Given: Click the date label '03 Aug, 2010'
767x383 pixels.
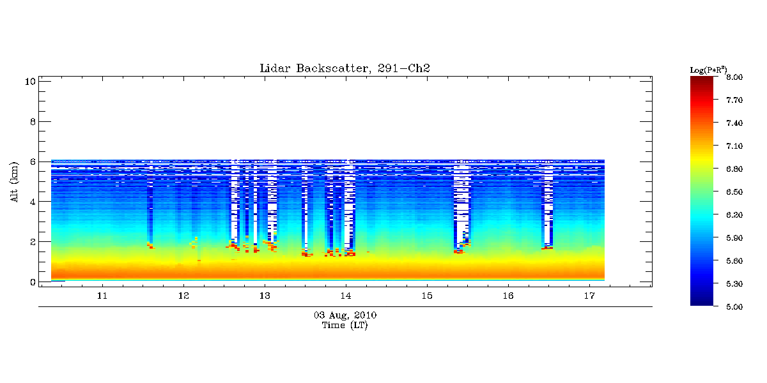Looking at the screenshot, I should coord(345,315).
